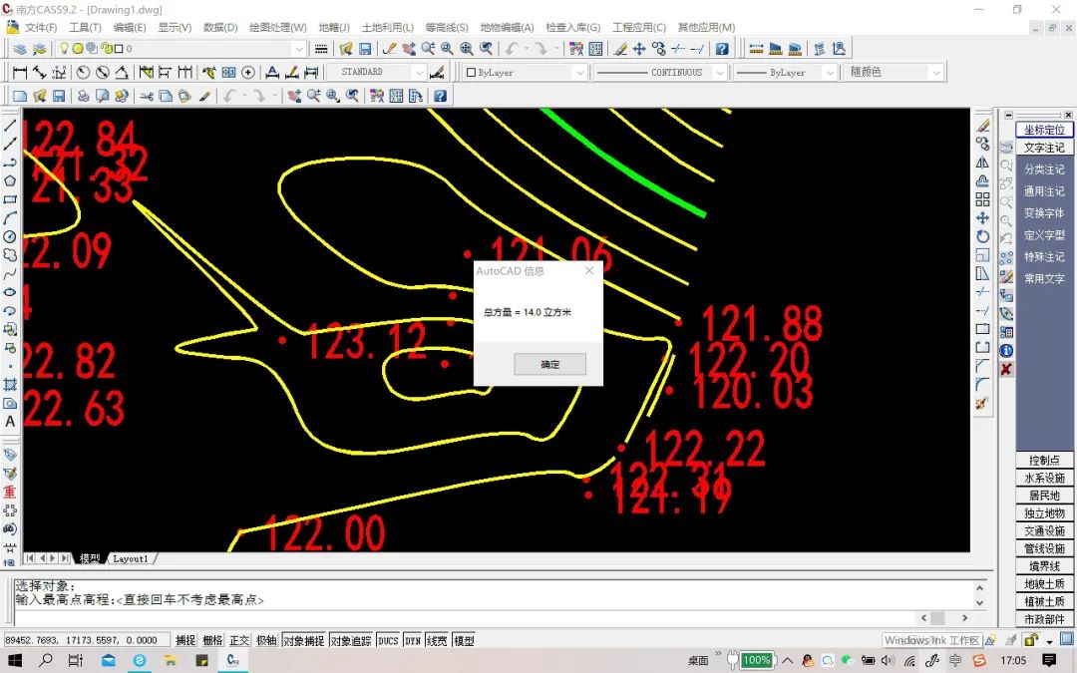
Task: Click the command line input area
Action: 467,617
